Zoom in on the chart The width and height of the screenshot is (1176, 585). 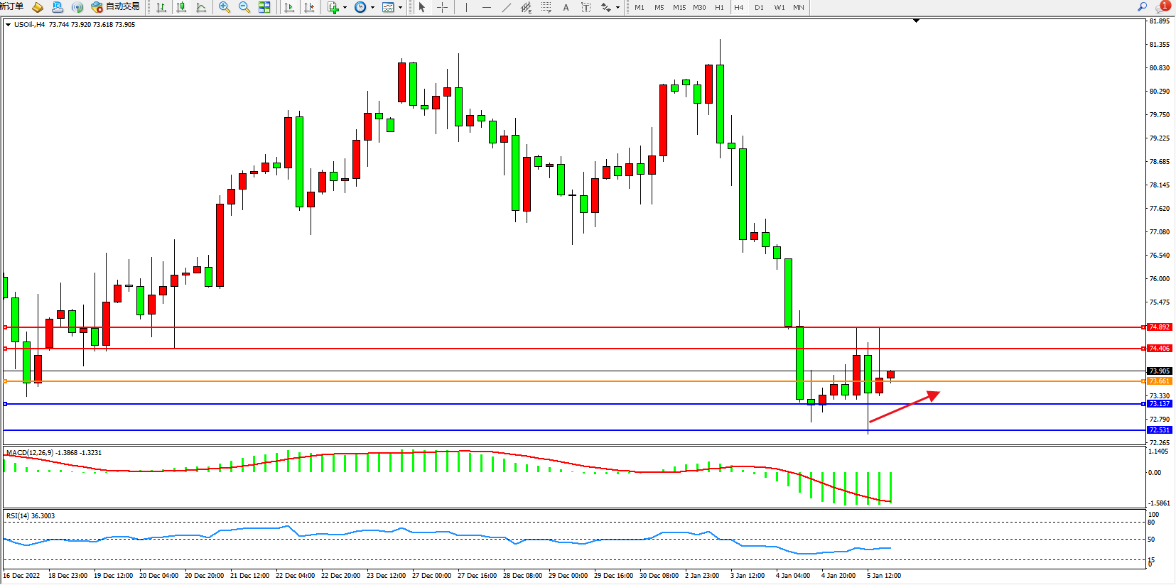(x=225, y=7)
